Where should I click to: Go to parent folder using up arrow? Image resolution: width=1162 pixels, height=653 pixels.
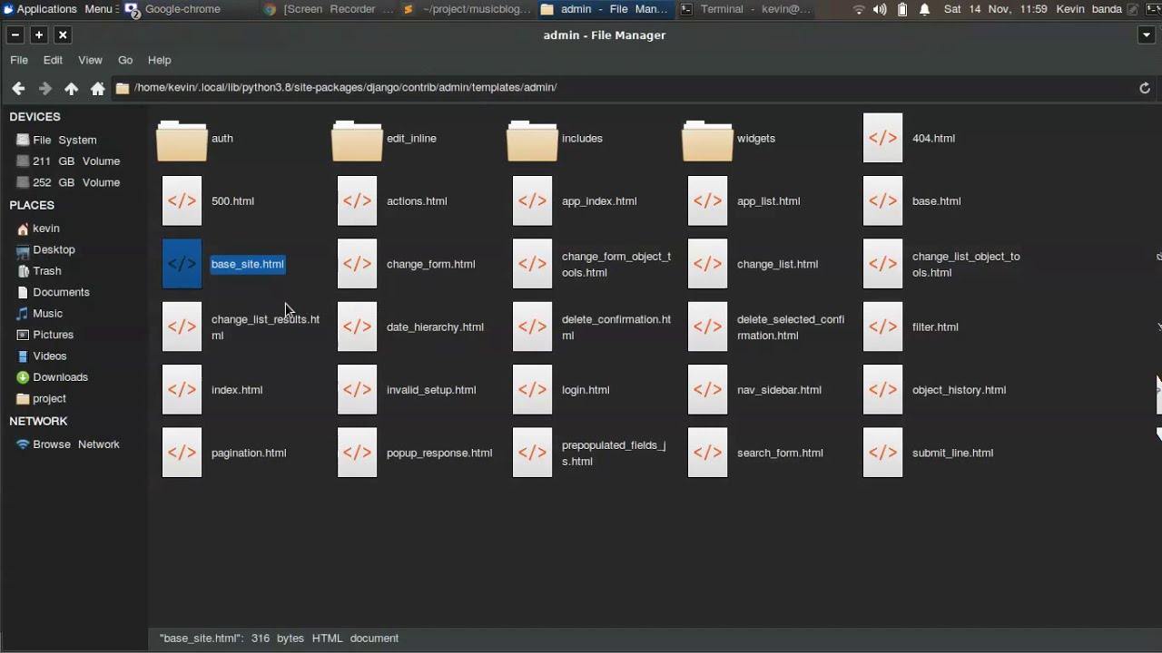point(71,88)
